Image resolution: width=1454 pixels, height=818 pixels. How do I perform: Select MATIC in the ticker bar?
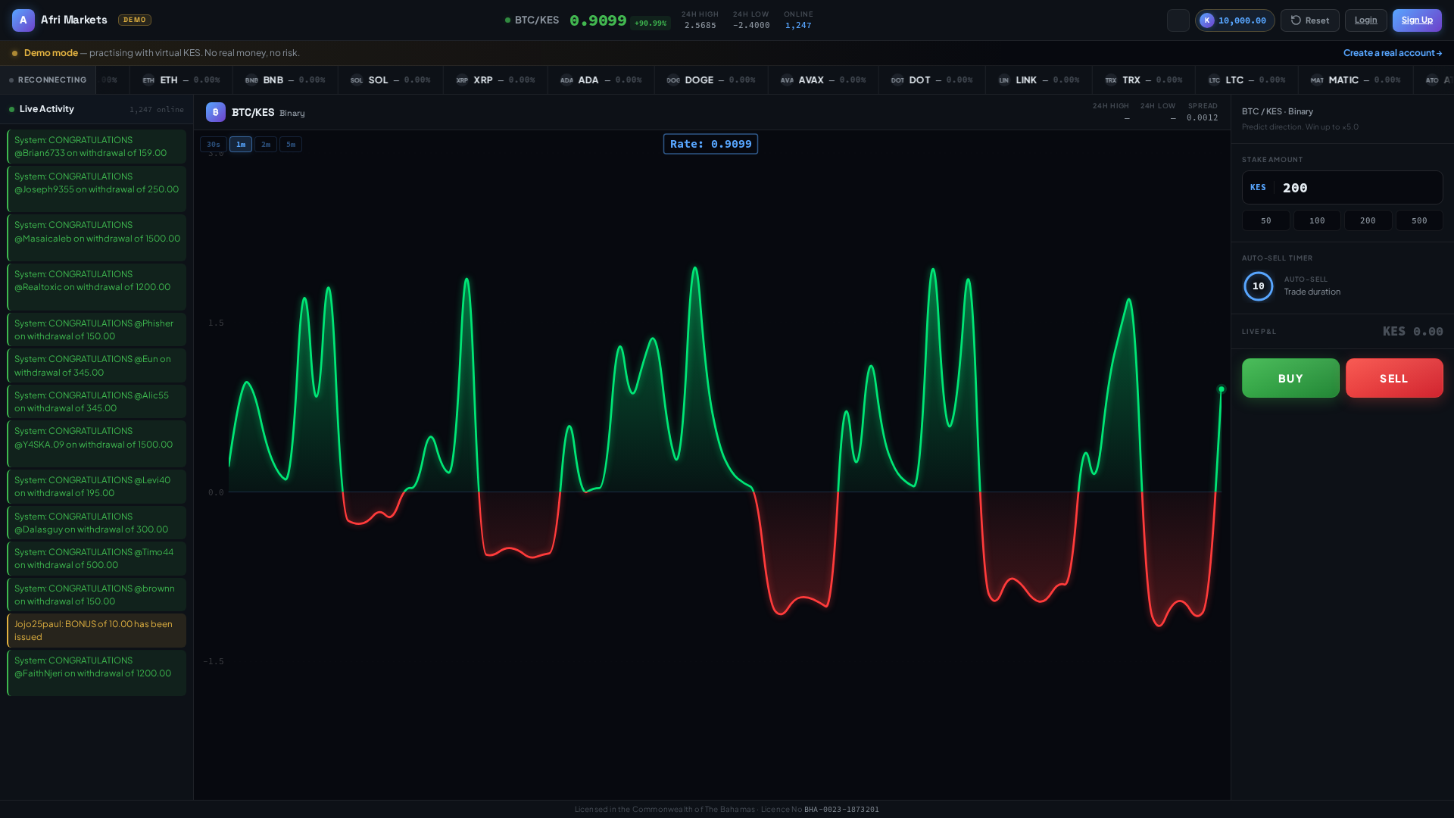coord(1356,80)
